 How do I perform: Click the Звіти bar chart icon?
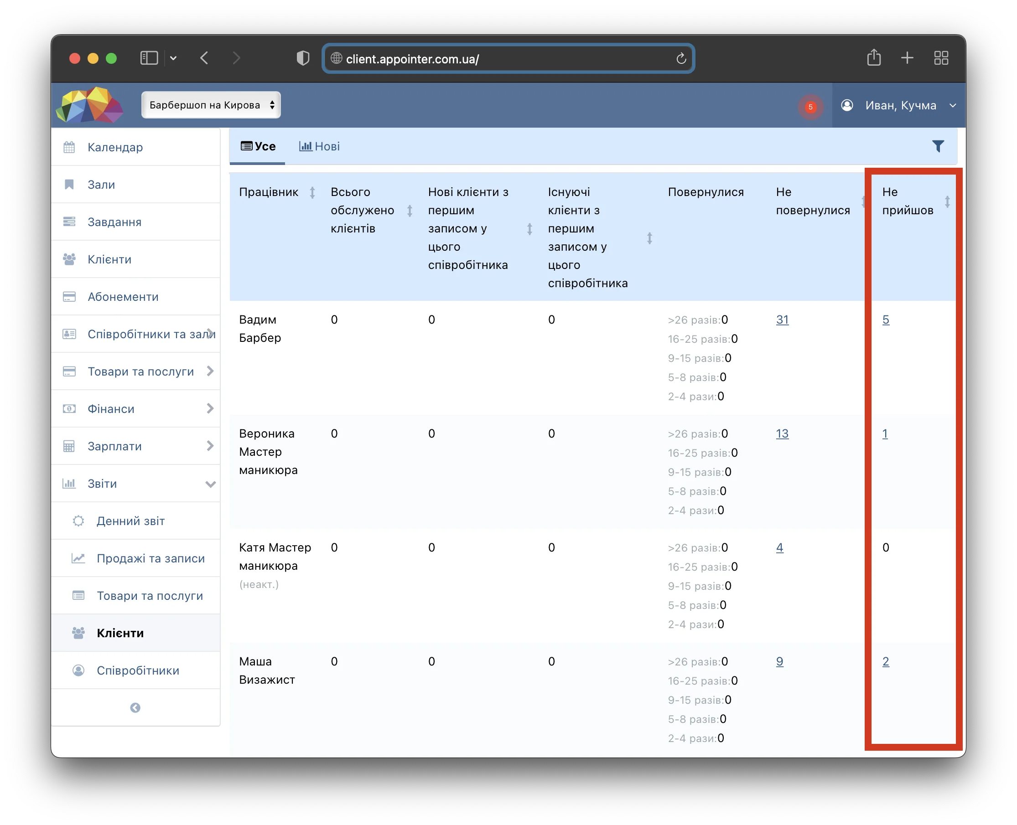[x=69, y=484]
